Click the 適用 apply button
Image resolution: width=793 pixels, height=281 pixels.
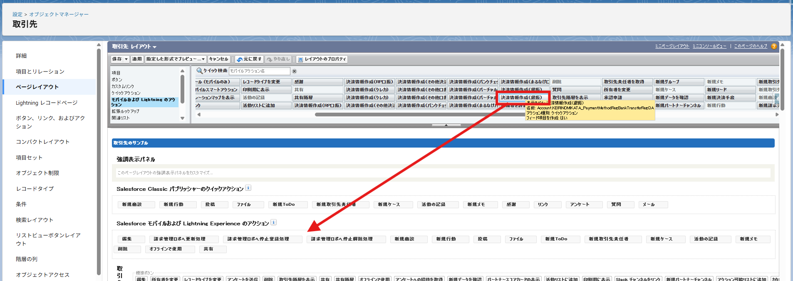pos(137,59)
